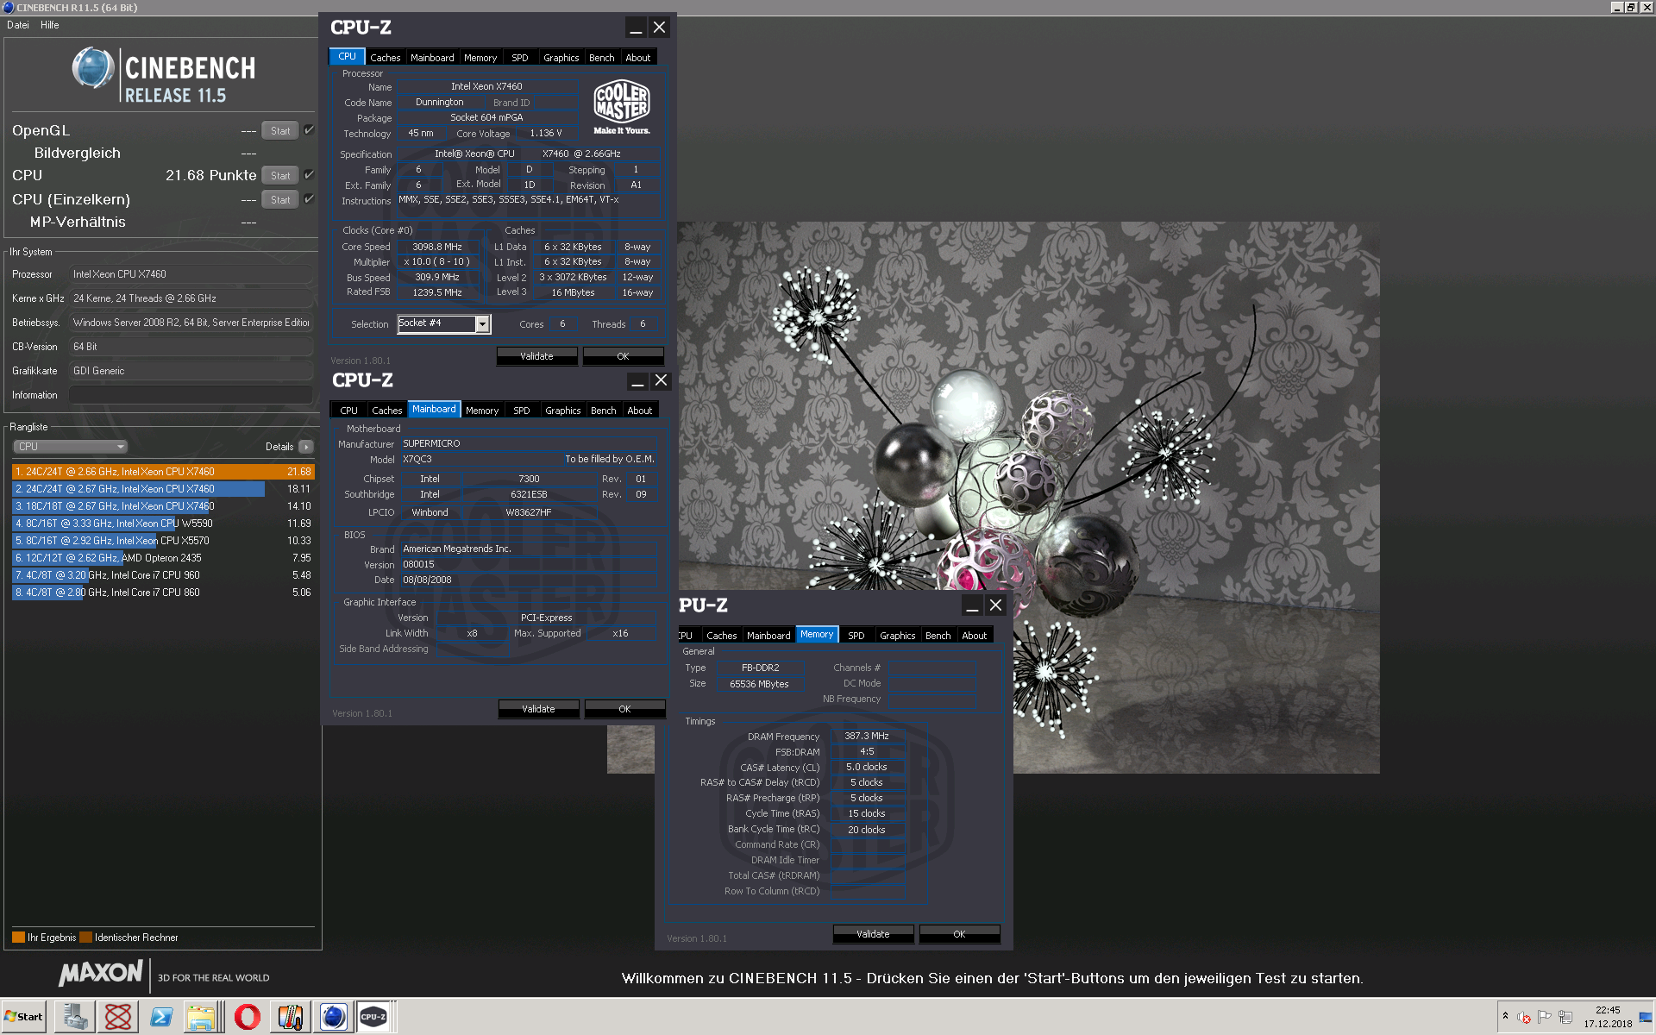Open the thermometer monitoring app in taskbar
Screen dimensions: 1656x1035
click(290, 1017)
